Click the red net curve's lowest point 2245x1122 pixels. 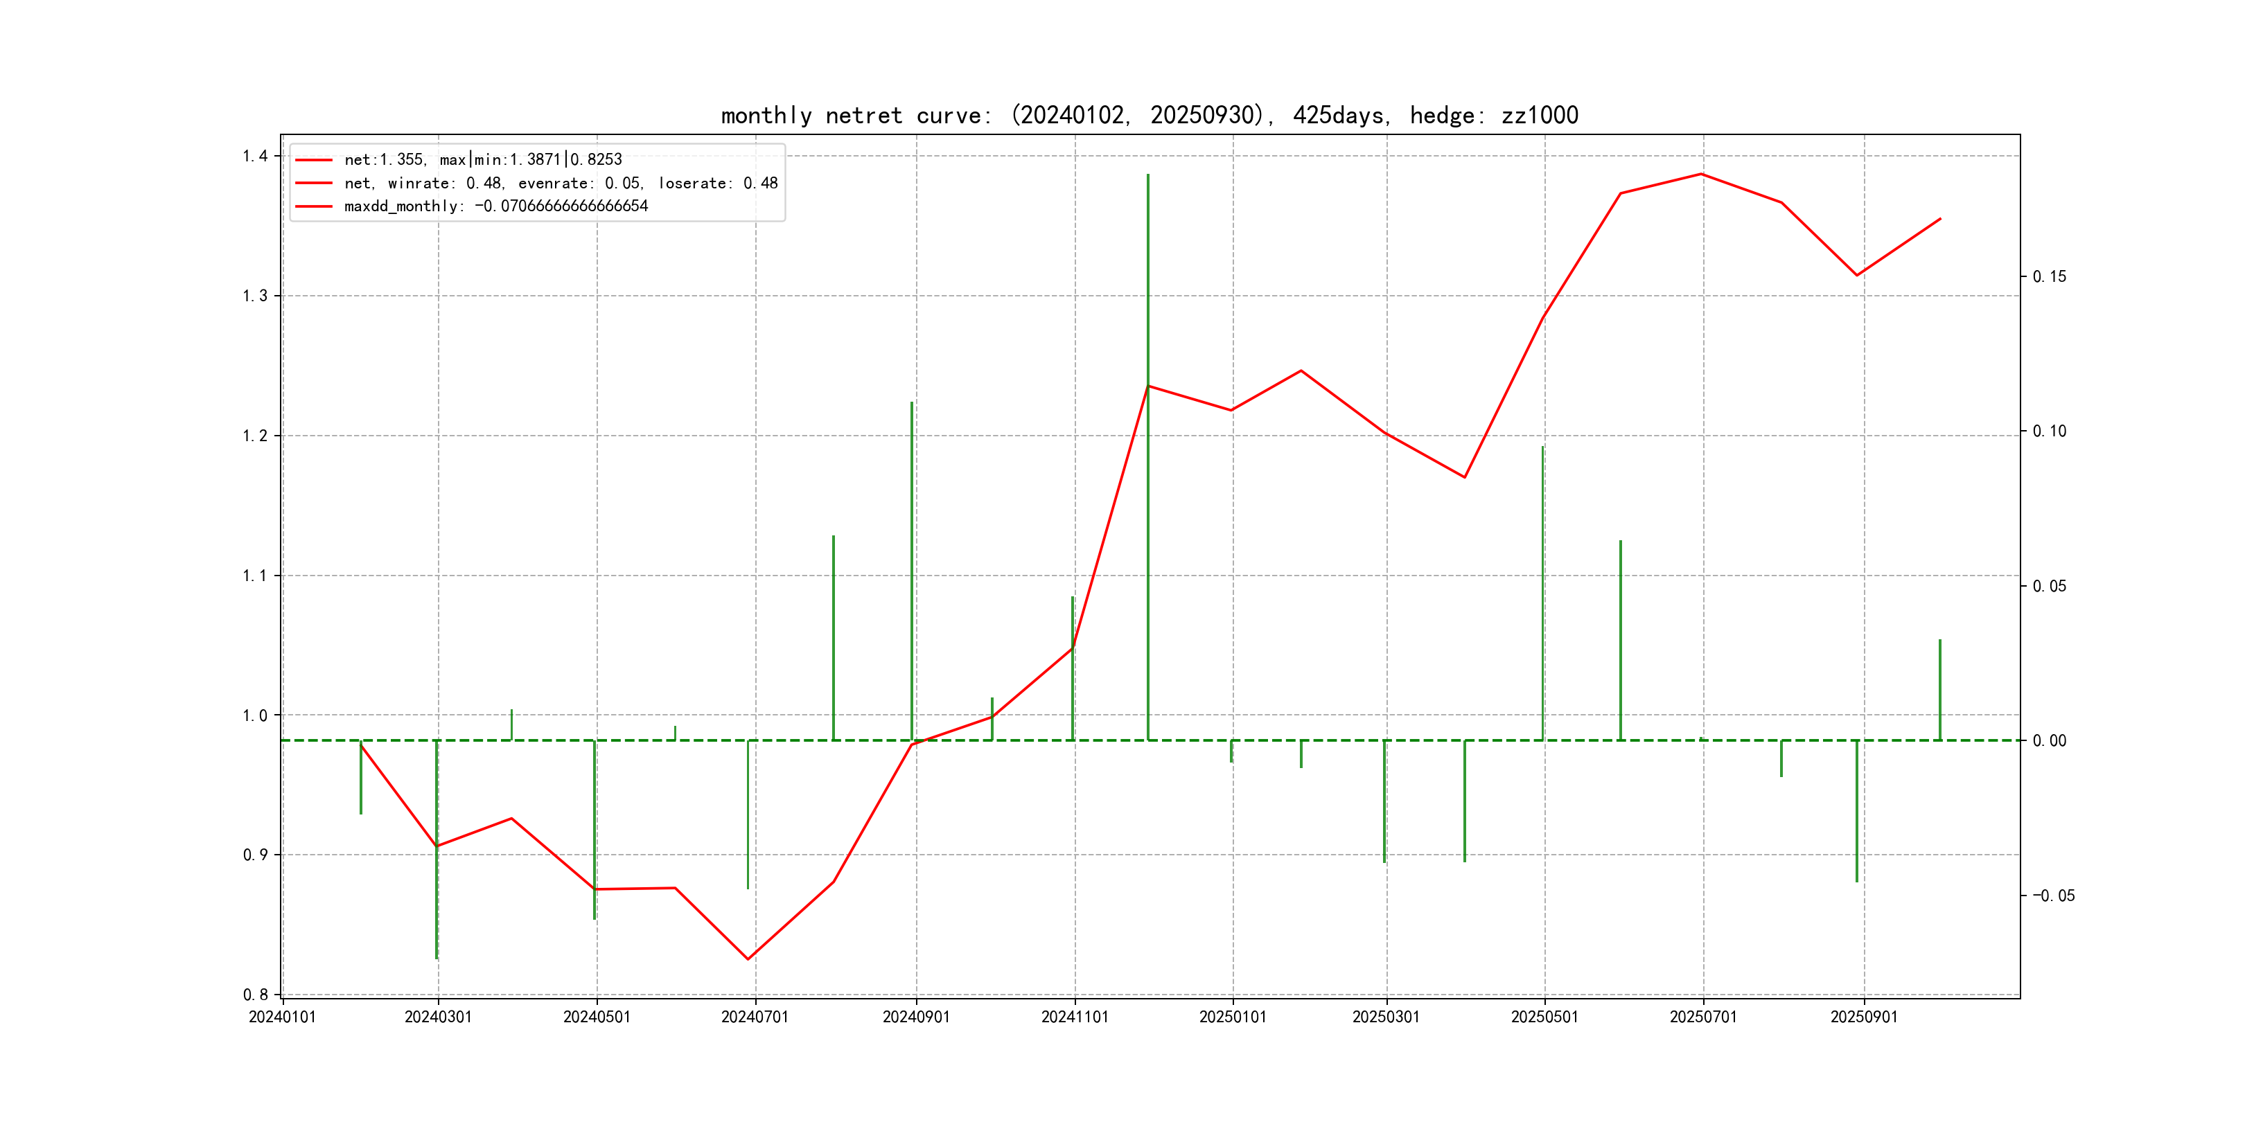(748, 959)
